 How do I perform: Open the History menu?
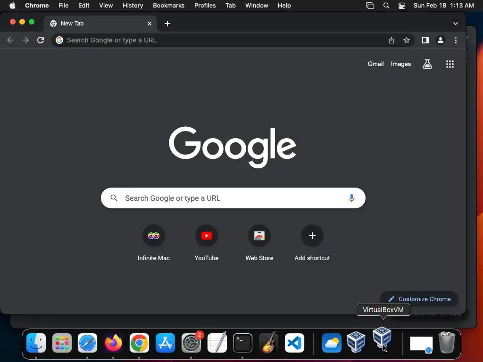[133, 5]
